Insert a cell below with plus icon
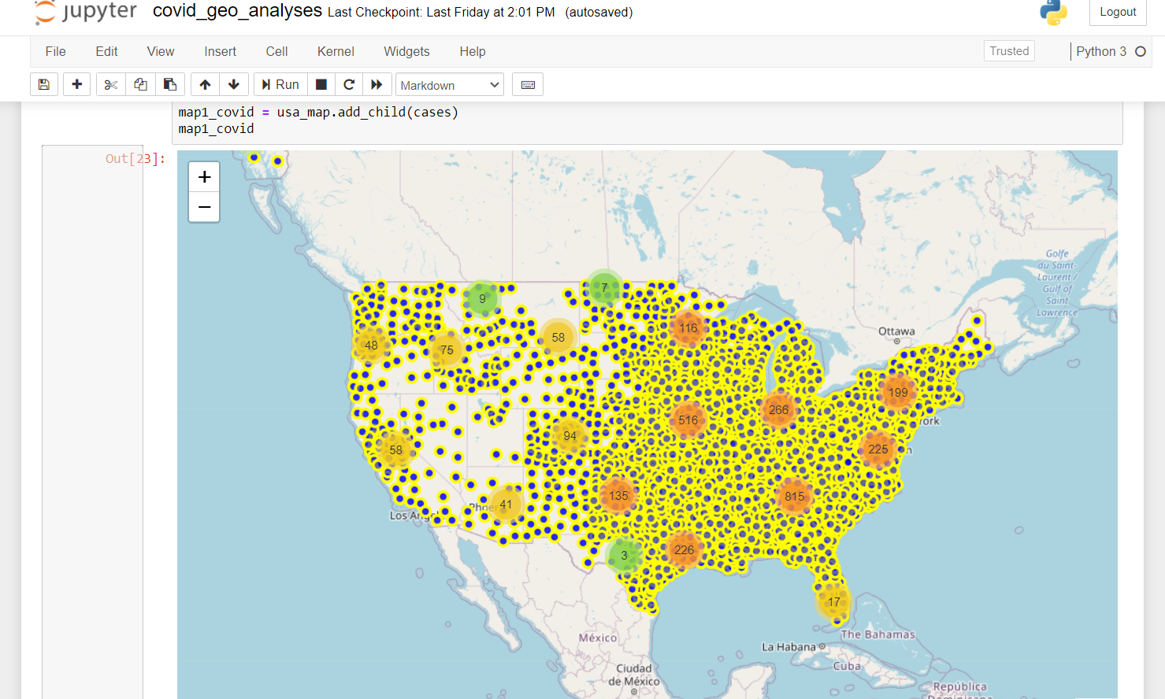This screenshot has width=1165, height=699. pos(76,84)
